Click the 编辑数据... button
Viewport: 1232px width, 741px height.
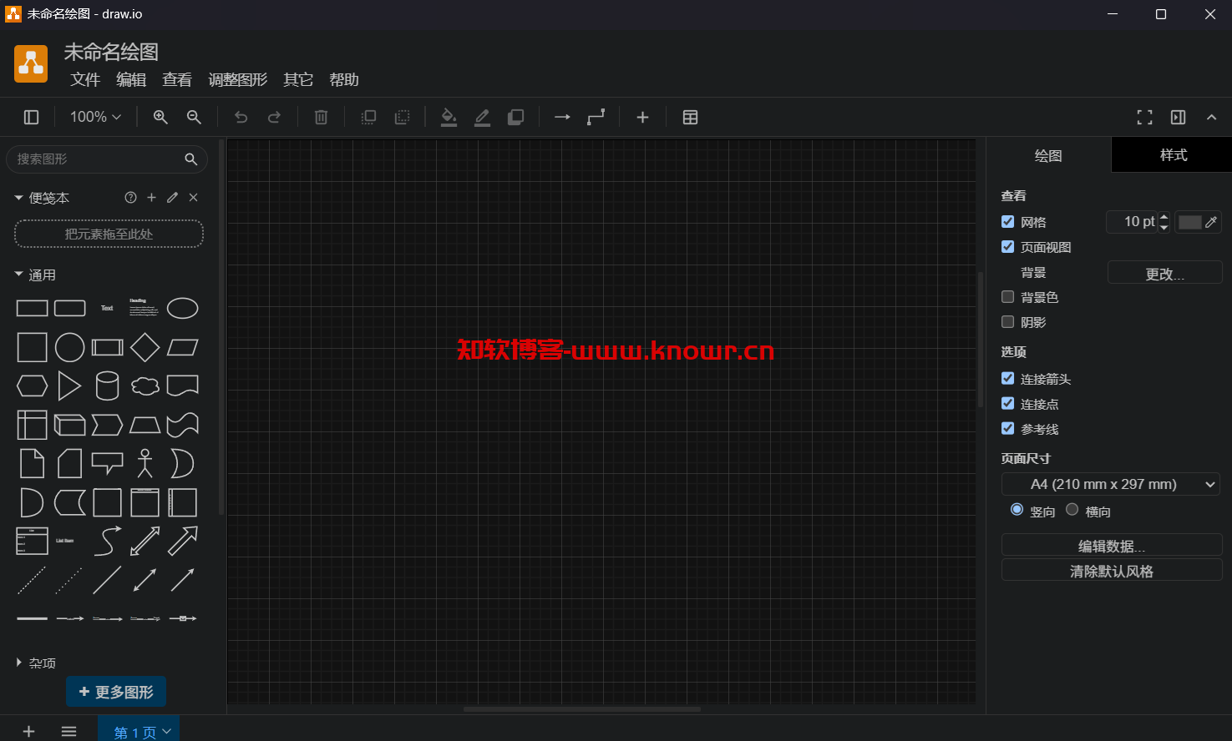[x=1112, y=546]
